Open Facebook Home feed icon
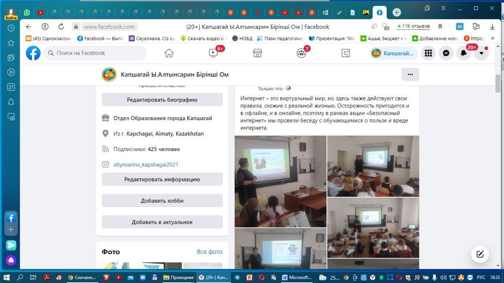This screenshot has height=283, width=504. tap(169, 53)
